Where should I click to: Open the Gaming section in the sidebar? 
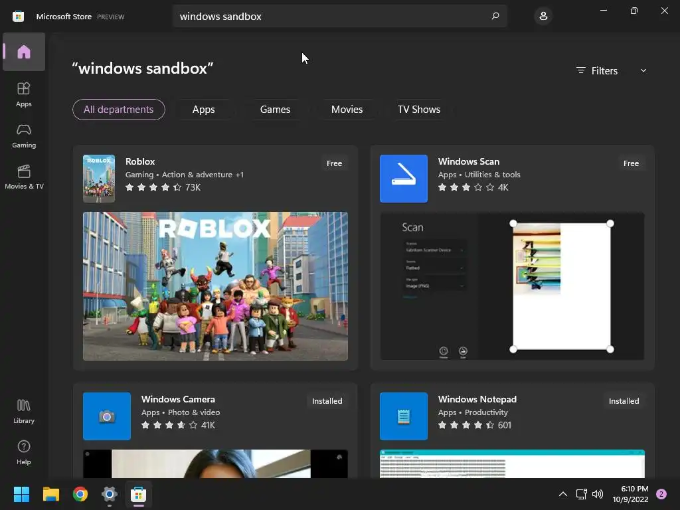[24, 136]
